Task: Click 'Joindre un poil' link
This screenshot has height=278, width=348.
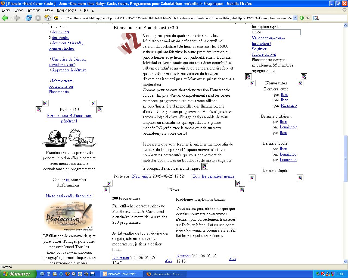Action: pyautogui.click(x=264, y=54)
